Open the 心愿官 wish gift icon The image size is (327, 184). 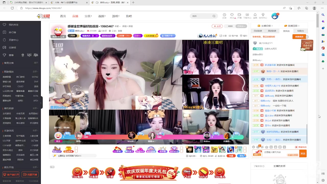(x=118, y=149)
